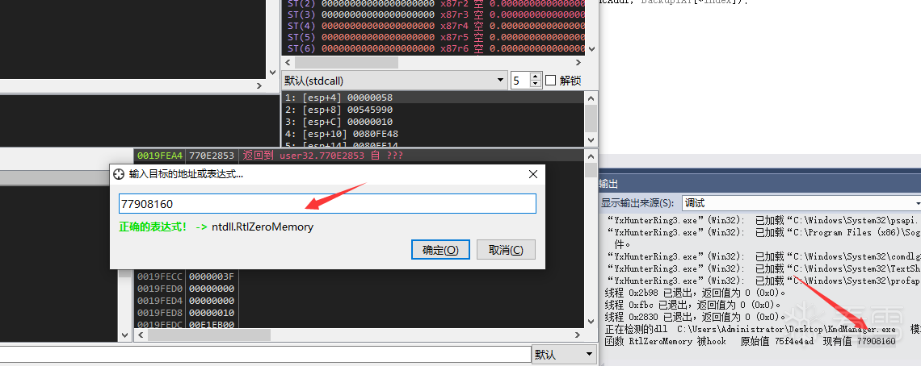Select the ST(3) FPU register row

click(434, 15)
